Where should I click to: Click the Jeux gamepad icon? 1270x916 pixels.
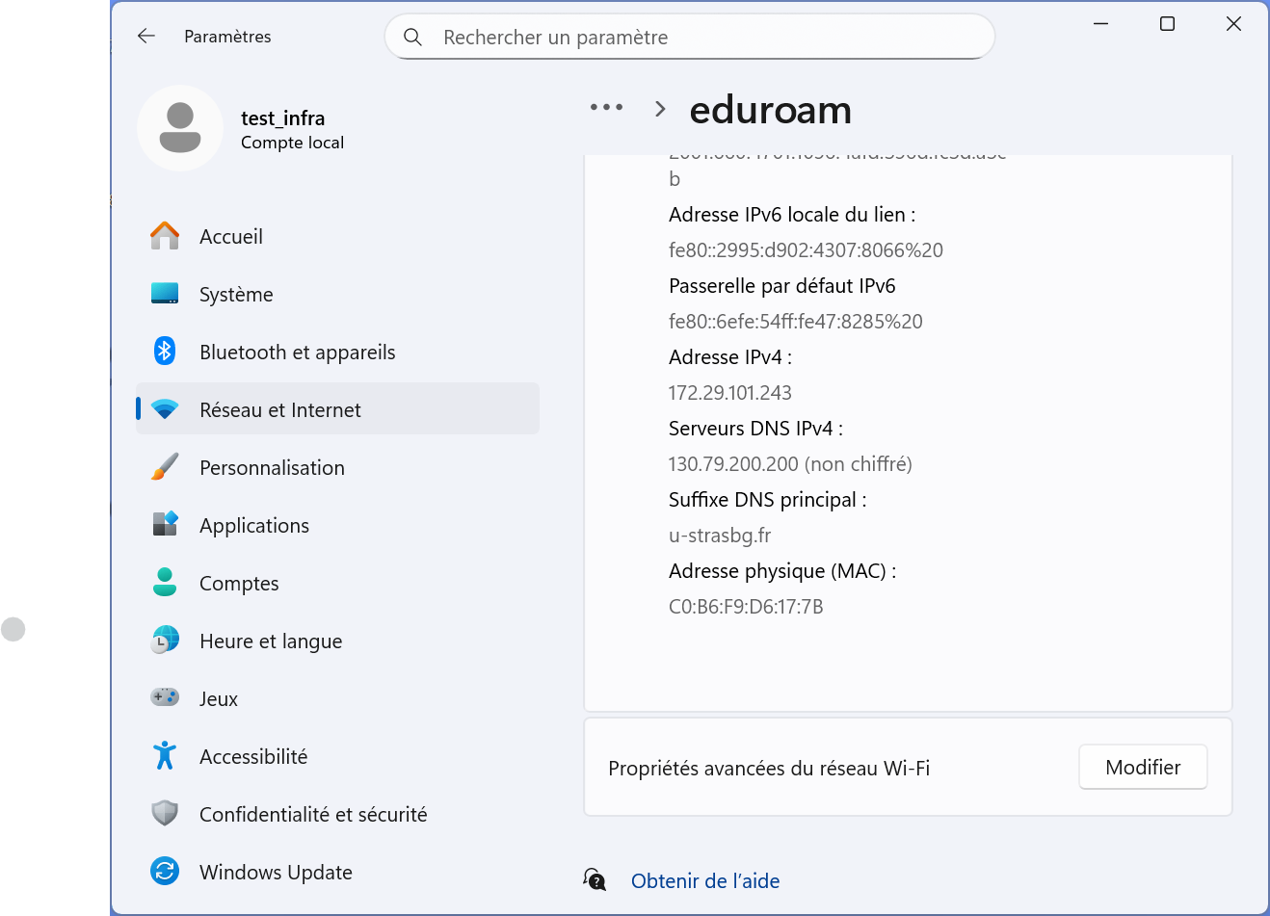point(165,697)
